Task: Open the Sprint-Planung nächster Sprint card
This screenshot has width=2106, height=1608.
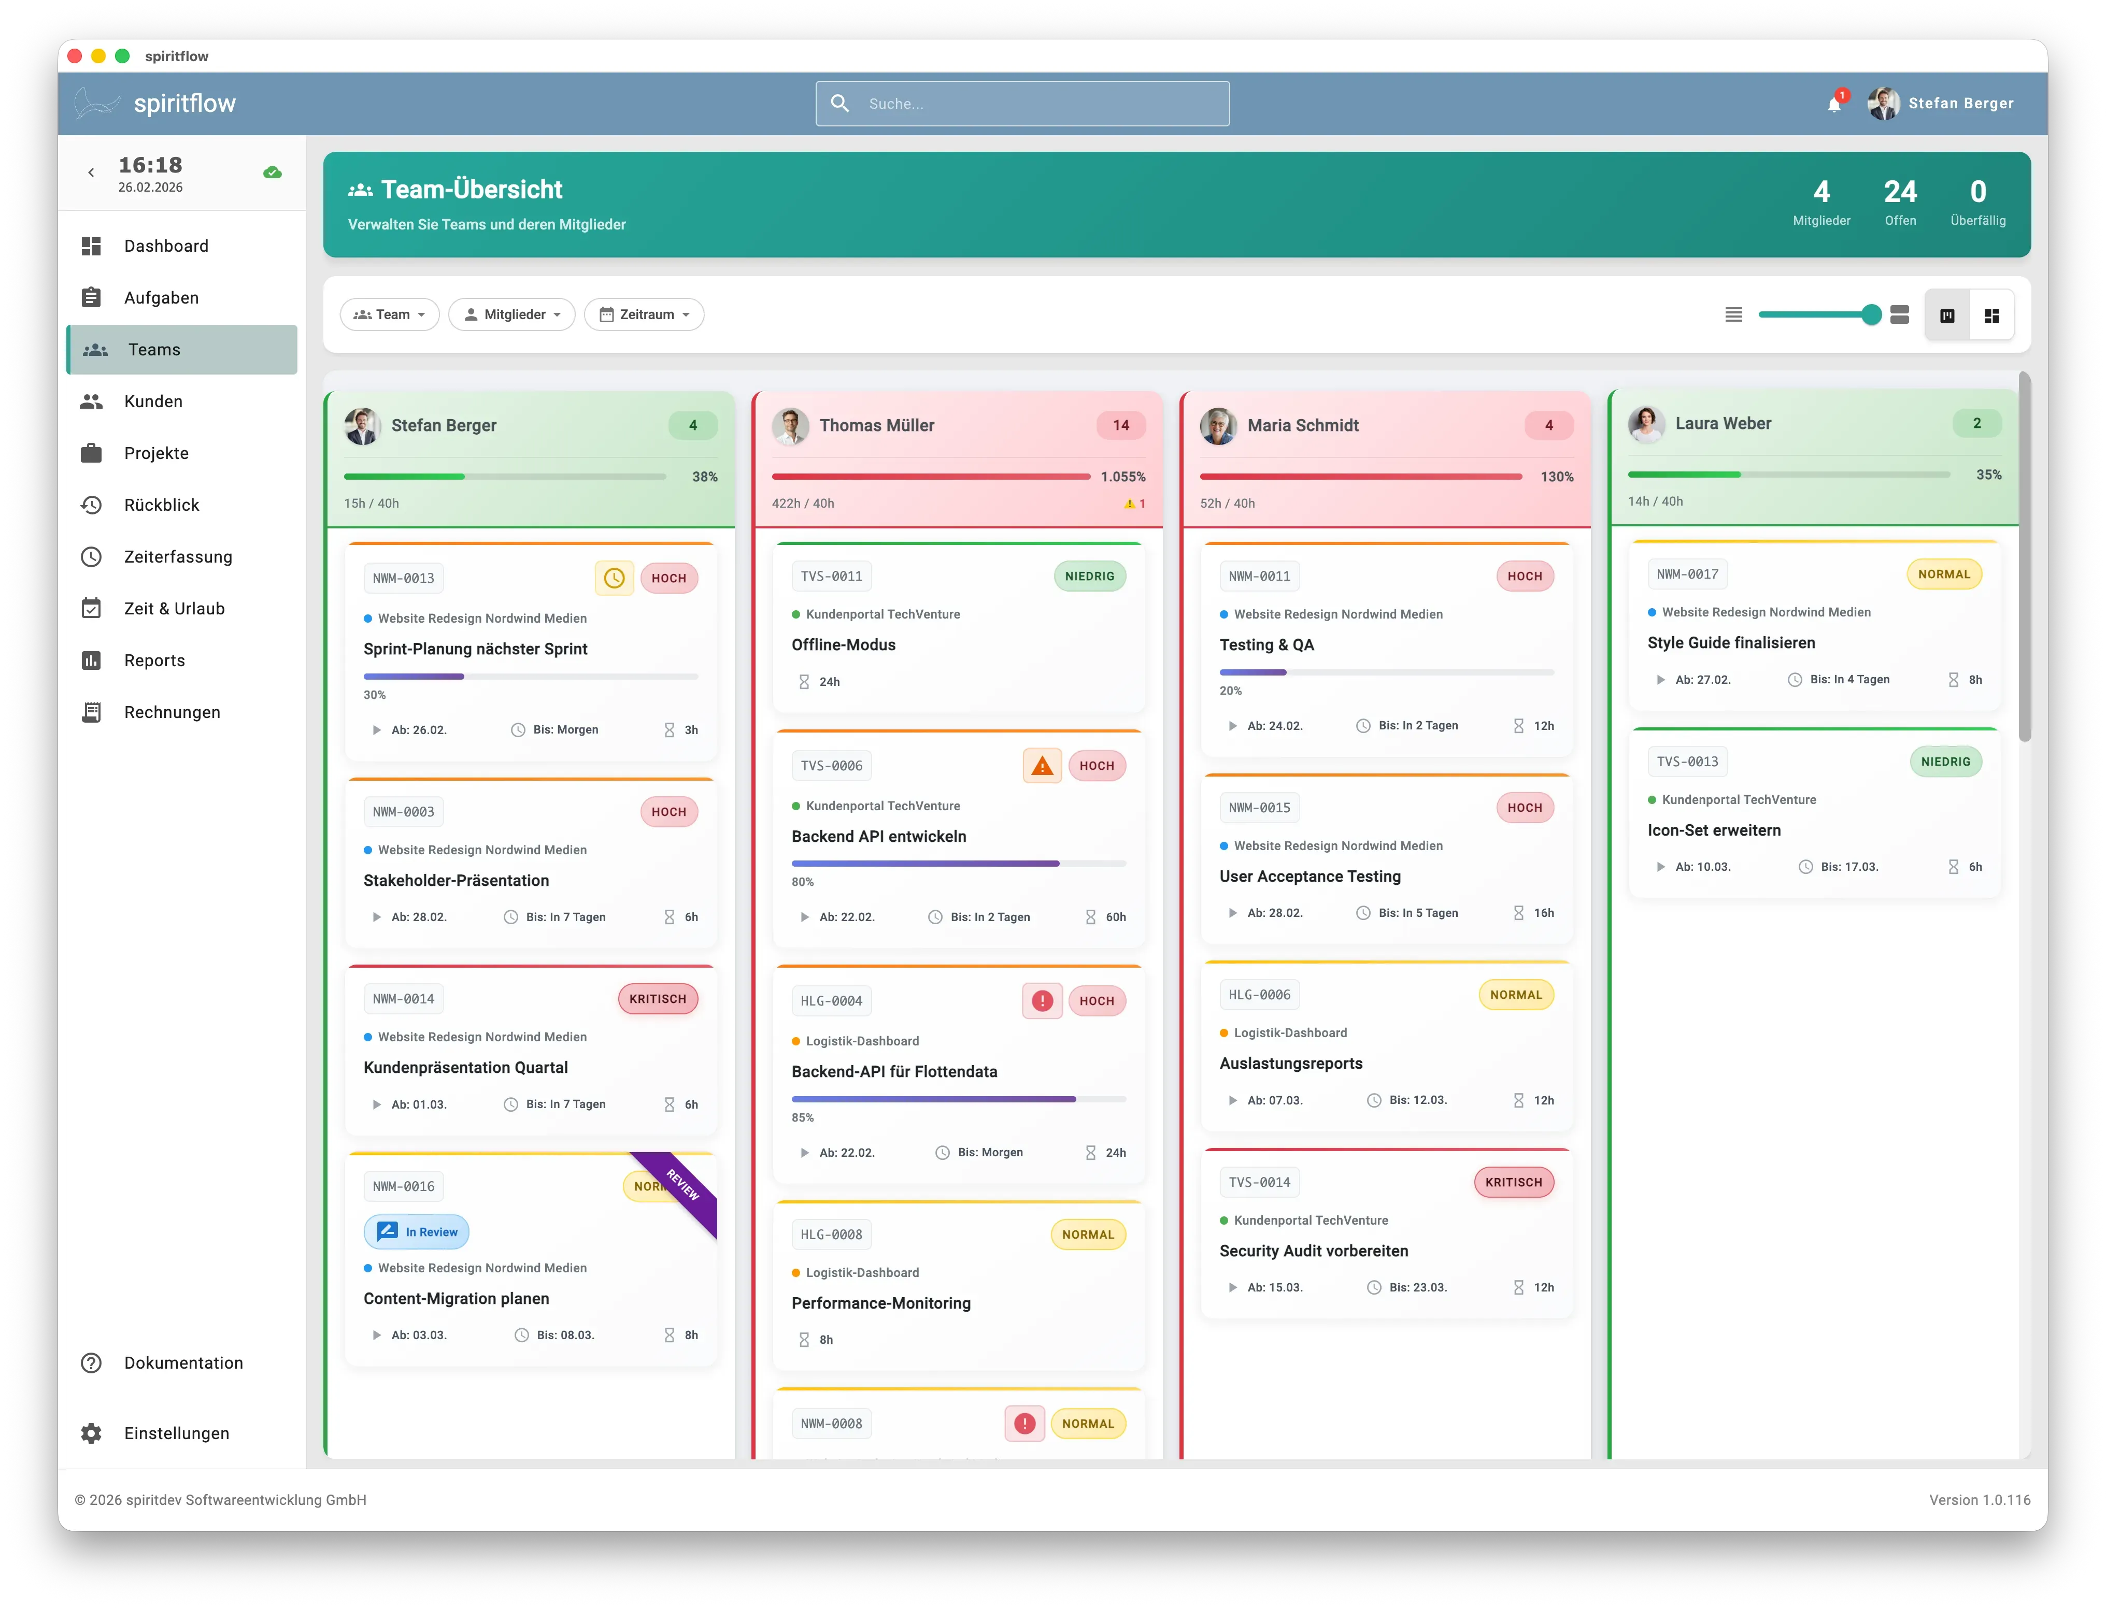Action: coord(531,651)
